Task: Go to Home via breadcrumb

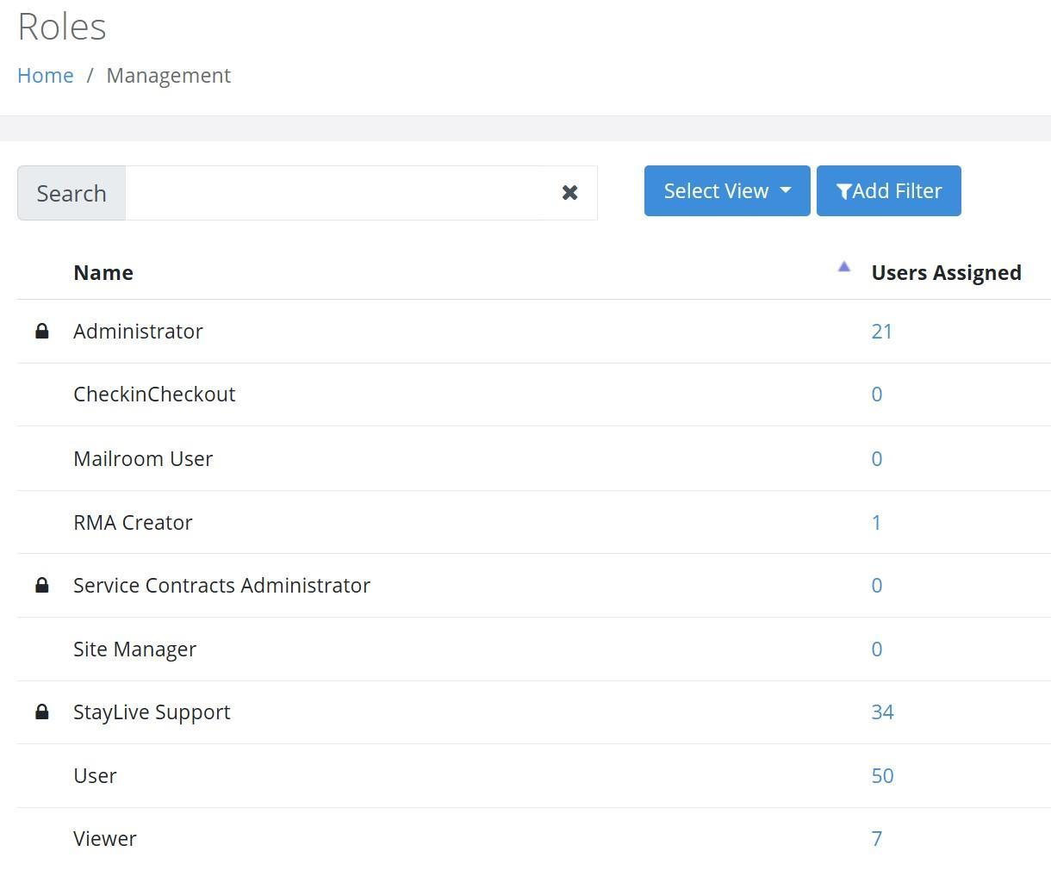Action: tap(46, 75)
